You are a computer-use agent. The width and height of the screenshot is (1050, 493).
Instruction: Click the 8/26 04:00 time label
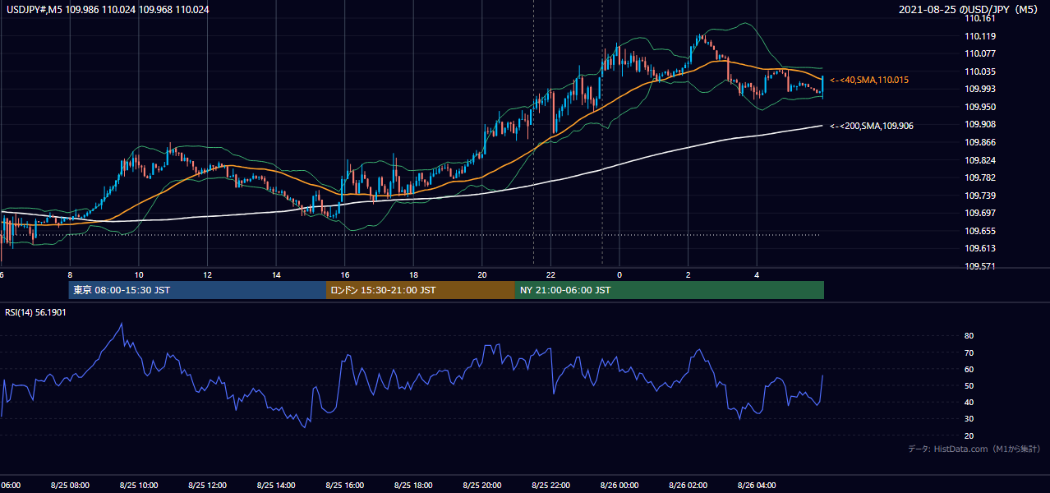(x=757, y=485)
